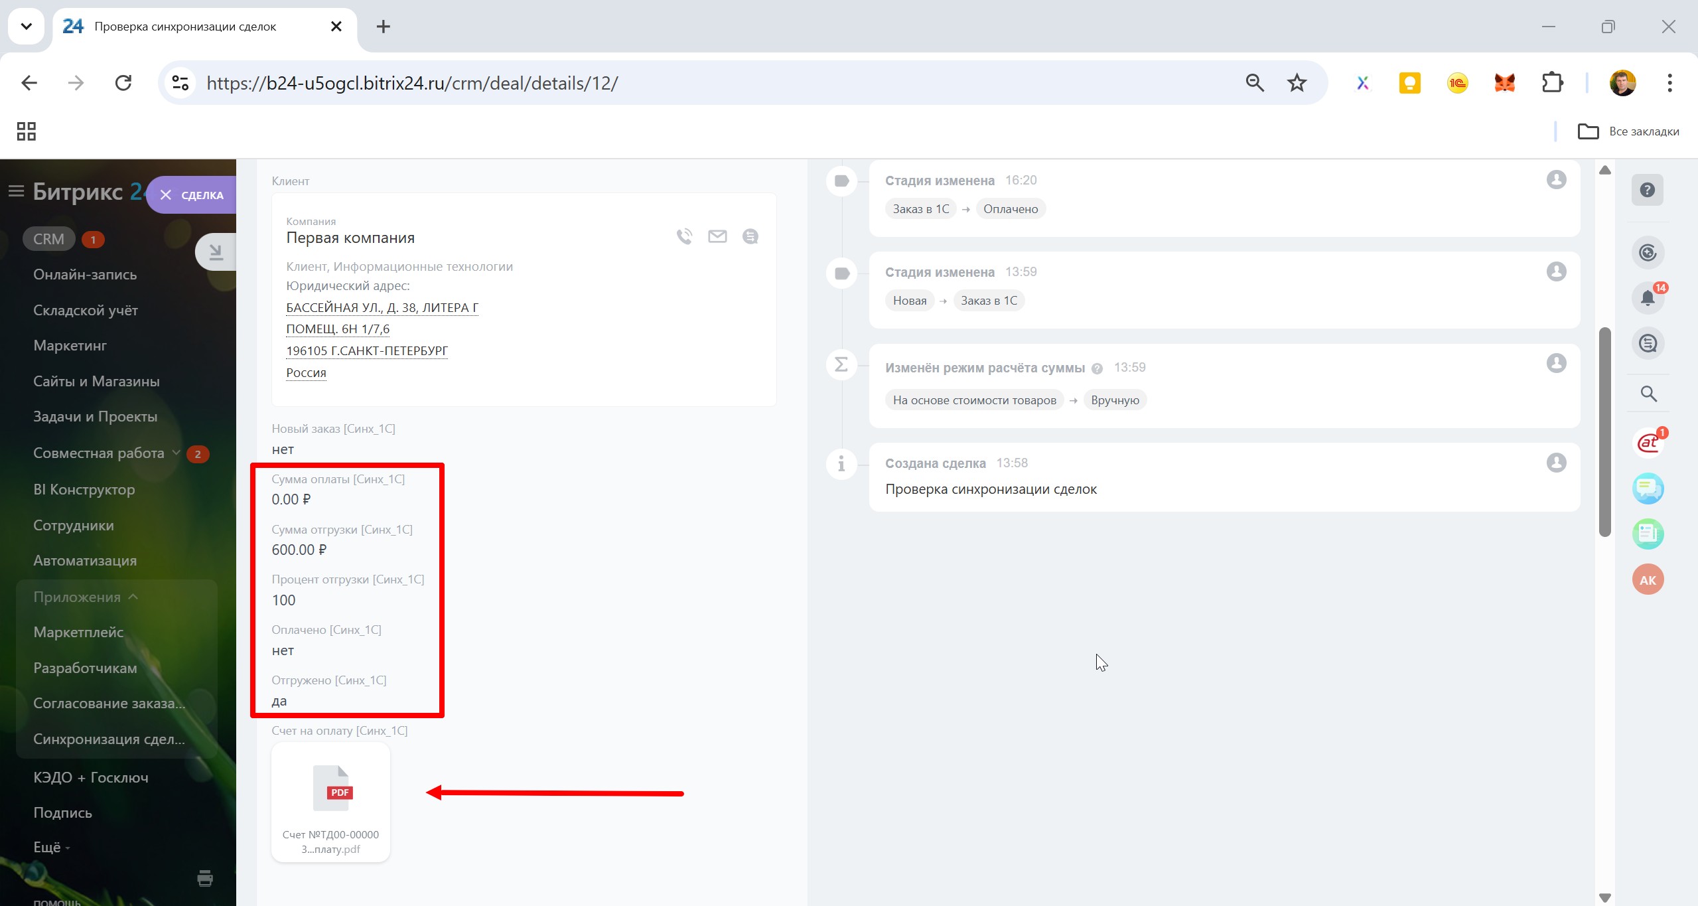The width and height of the screenshot is (1698, 906).
Task: Open the БАССЕЙНАЯ УЛ. address link
Action: [382, 307]
